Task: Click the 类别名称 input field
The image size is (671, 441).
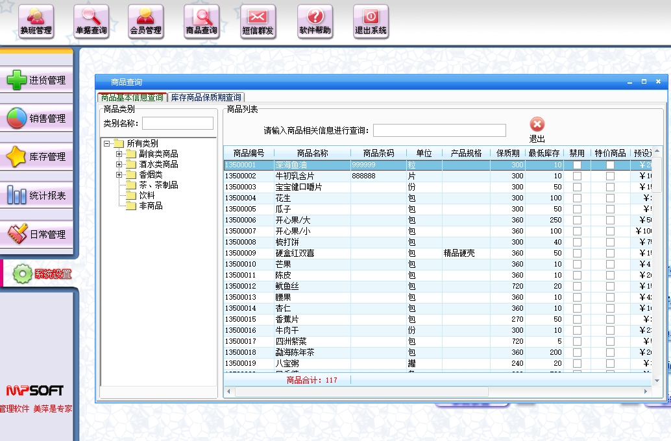Action: point(177,123)
